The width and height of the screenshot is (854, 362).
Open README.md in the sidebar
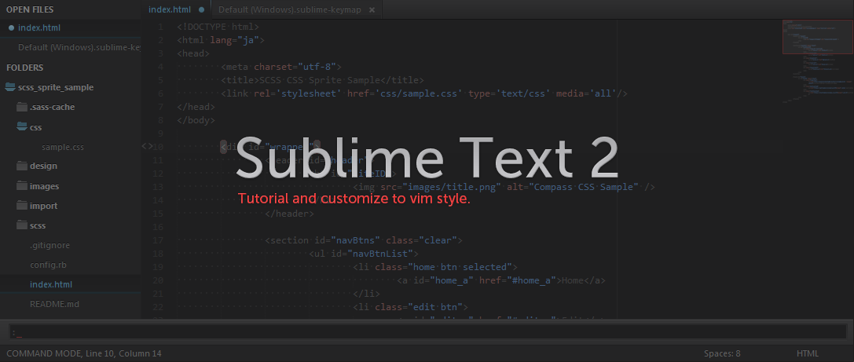[54, 304]
